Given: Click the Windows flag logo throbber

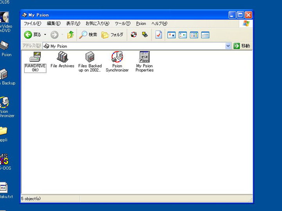Looking at the screenshot, I should click(x=246, y=23).
